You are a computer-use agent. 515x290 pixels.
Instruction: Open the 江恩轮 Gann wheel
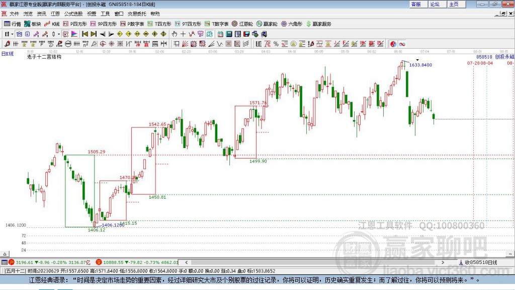click(x=242, y=24)
